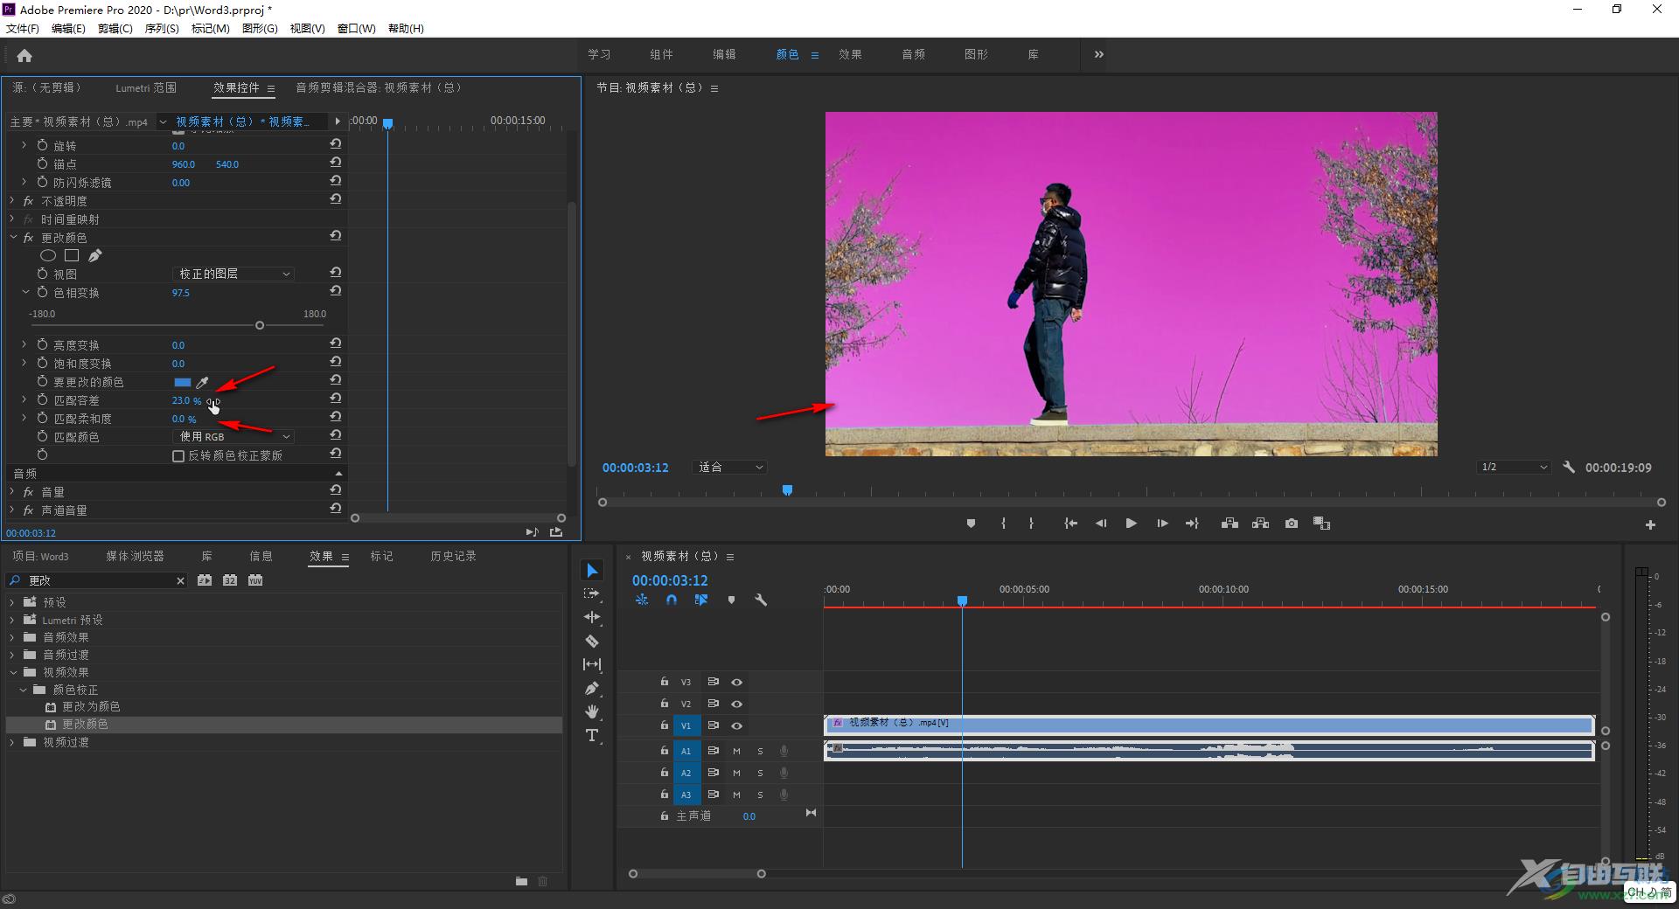Click Add Marker in the program monitor
This screenshot has height=909, width=1679.
click(971, 524)
